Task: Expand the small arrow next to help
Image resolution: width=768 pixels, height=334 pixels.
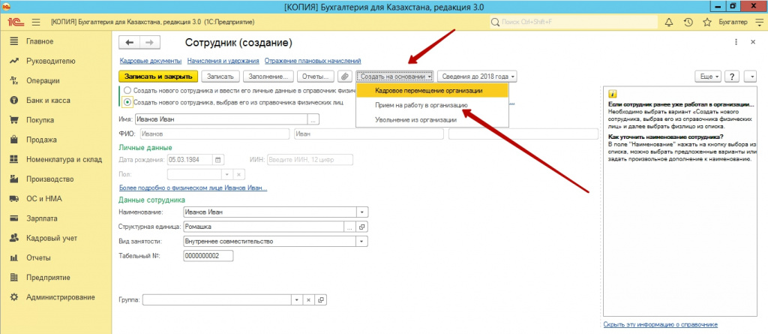Action: click(750, 77)
